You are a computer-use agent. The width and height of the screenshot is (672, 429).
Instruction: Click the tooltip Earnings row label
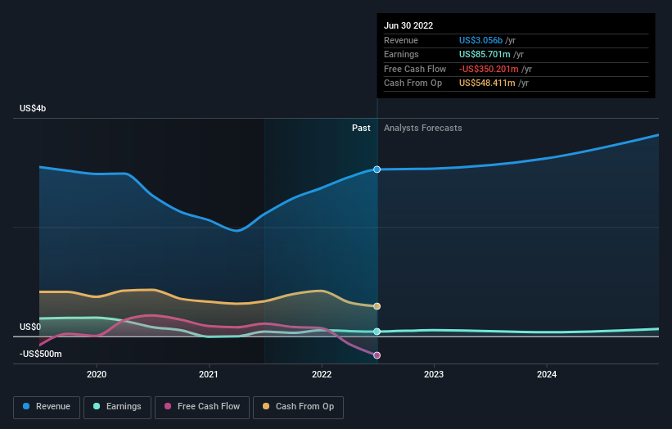401,54
